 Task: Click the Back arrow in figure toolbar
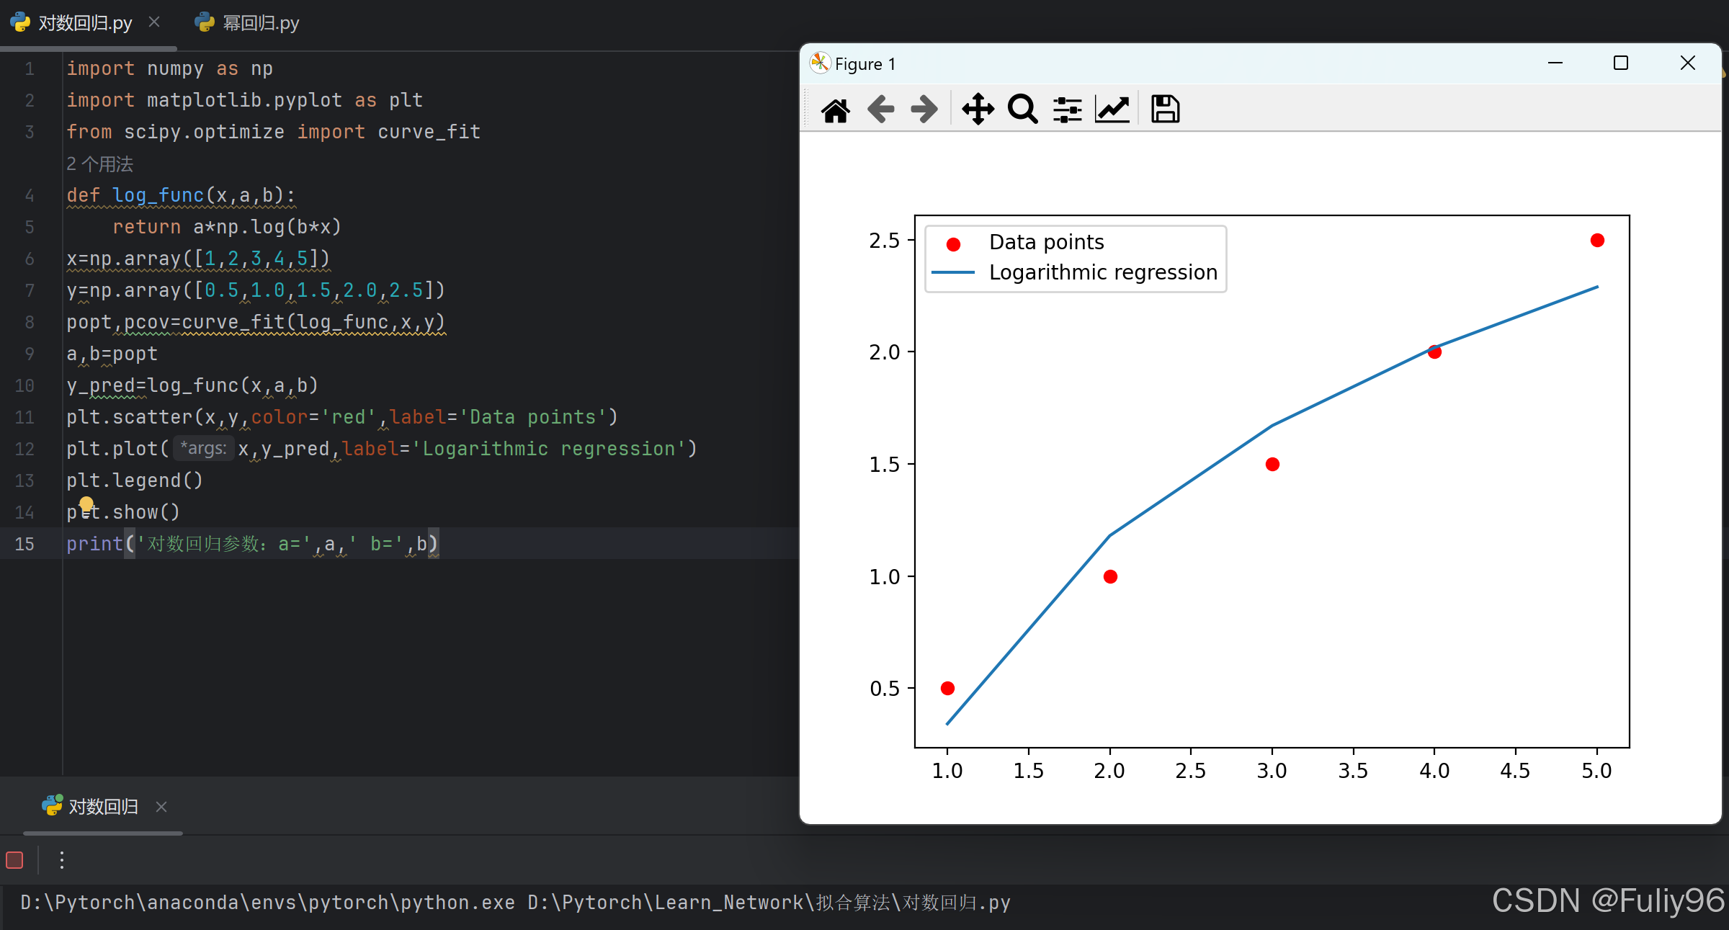click(x=880, y=110)
